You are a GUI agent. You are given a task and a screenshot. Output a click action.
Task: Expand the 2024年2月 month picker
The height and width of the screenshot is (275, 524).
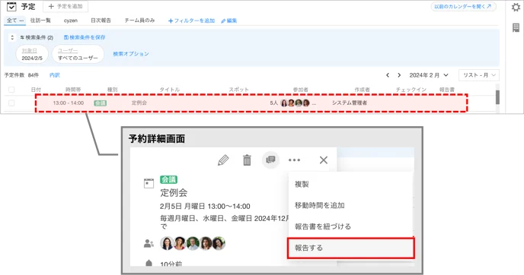tap(429, 75)
